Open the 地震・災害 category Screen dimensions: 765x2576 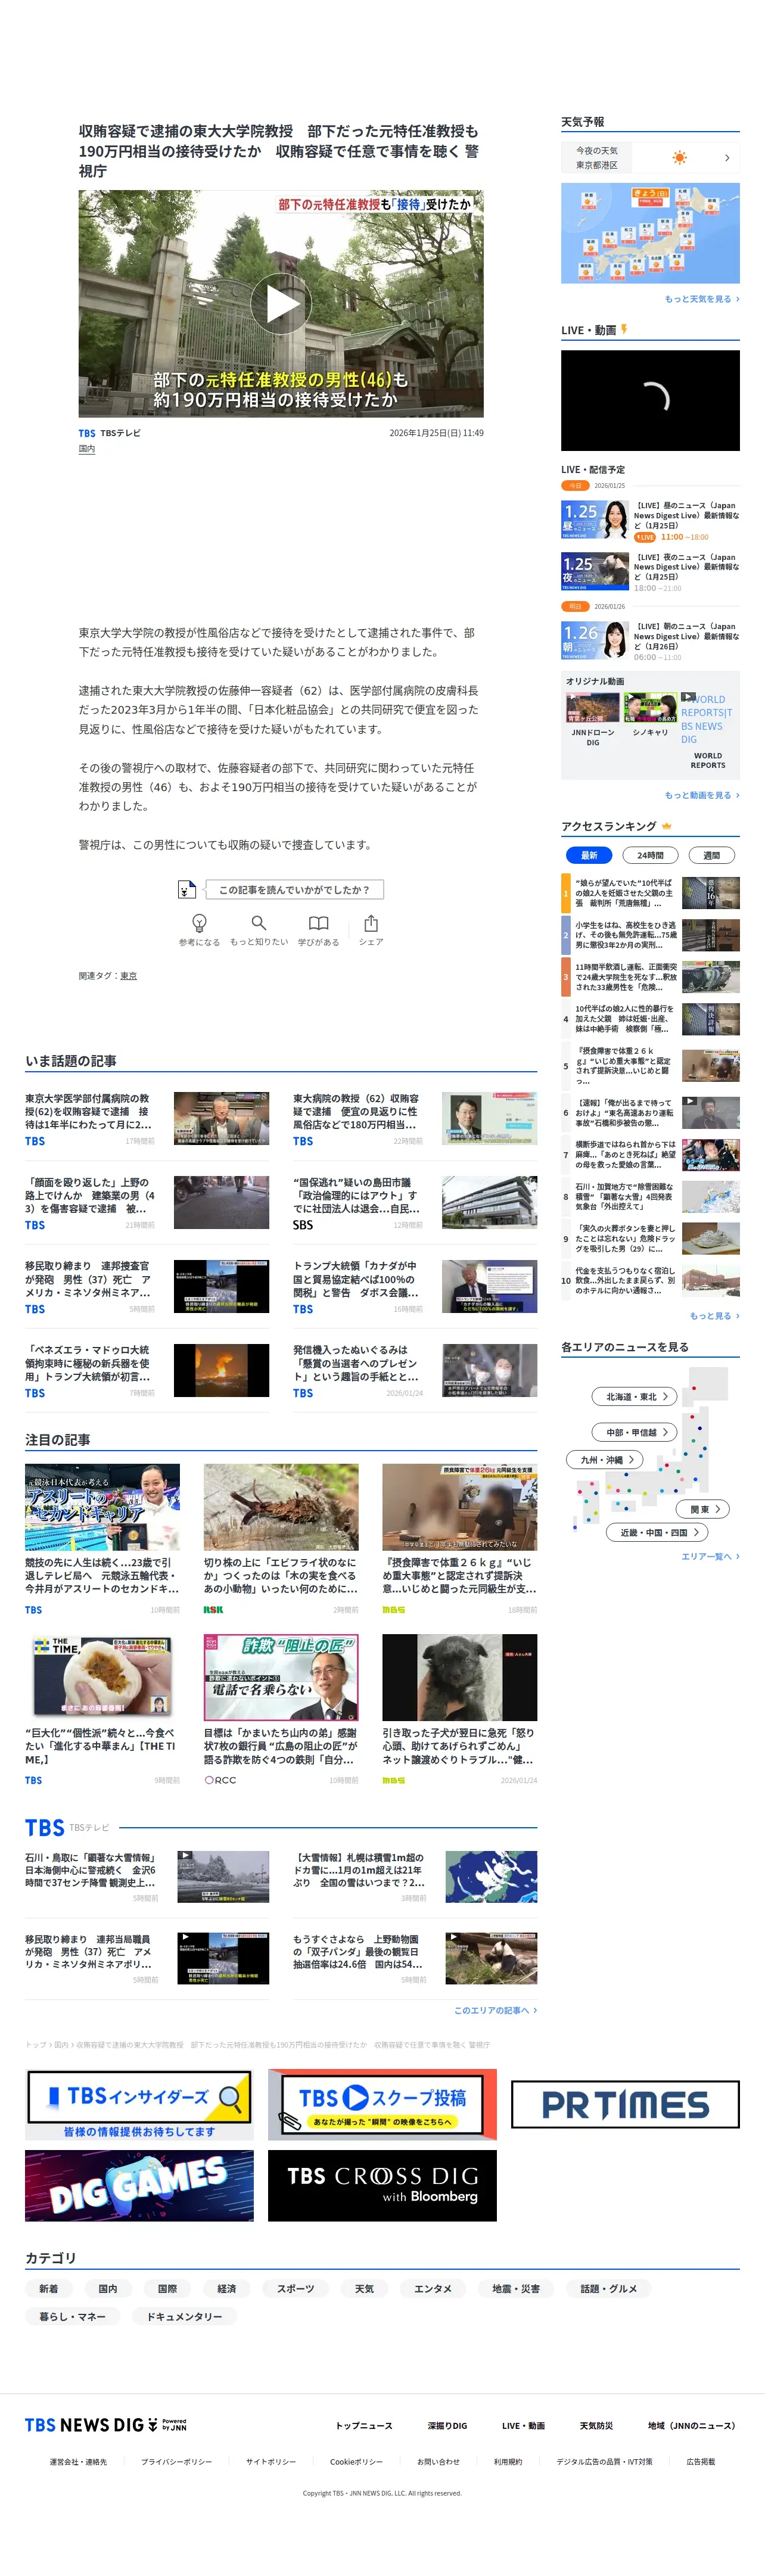tap(516, 2289)
